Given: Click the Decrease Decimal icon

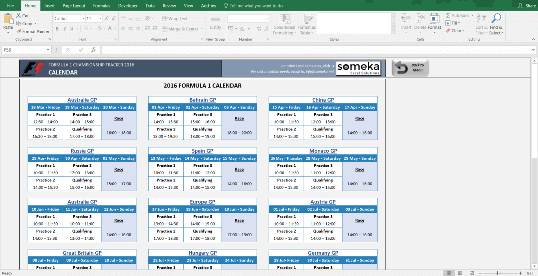Looking at the screenshot, I should (266, 29).
